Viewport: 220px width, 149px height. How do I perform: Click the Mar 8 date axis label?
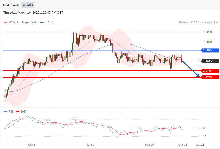(32, 145)
